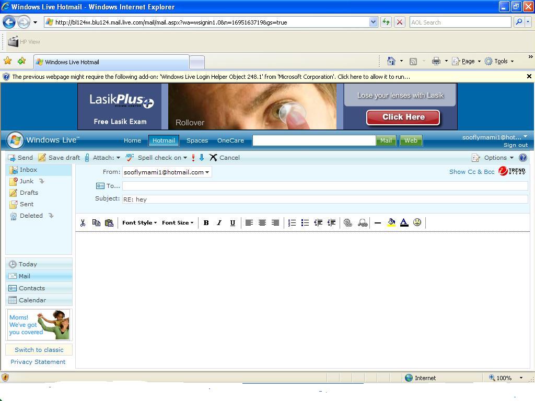Open the highlight color picker

391,222
